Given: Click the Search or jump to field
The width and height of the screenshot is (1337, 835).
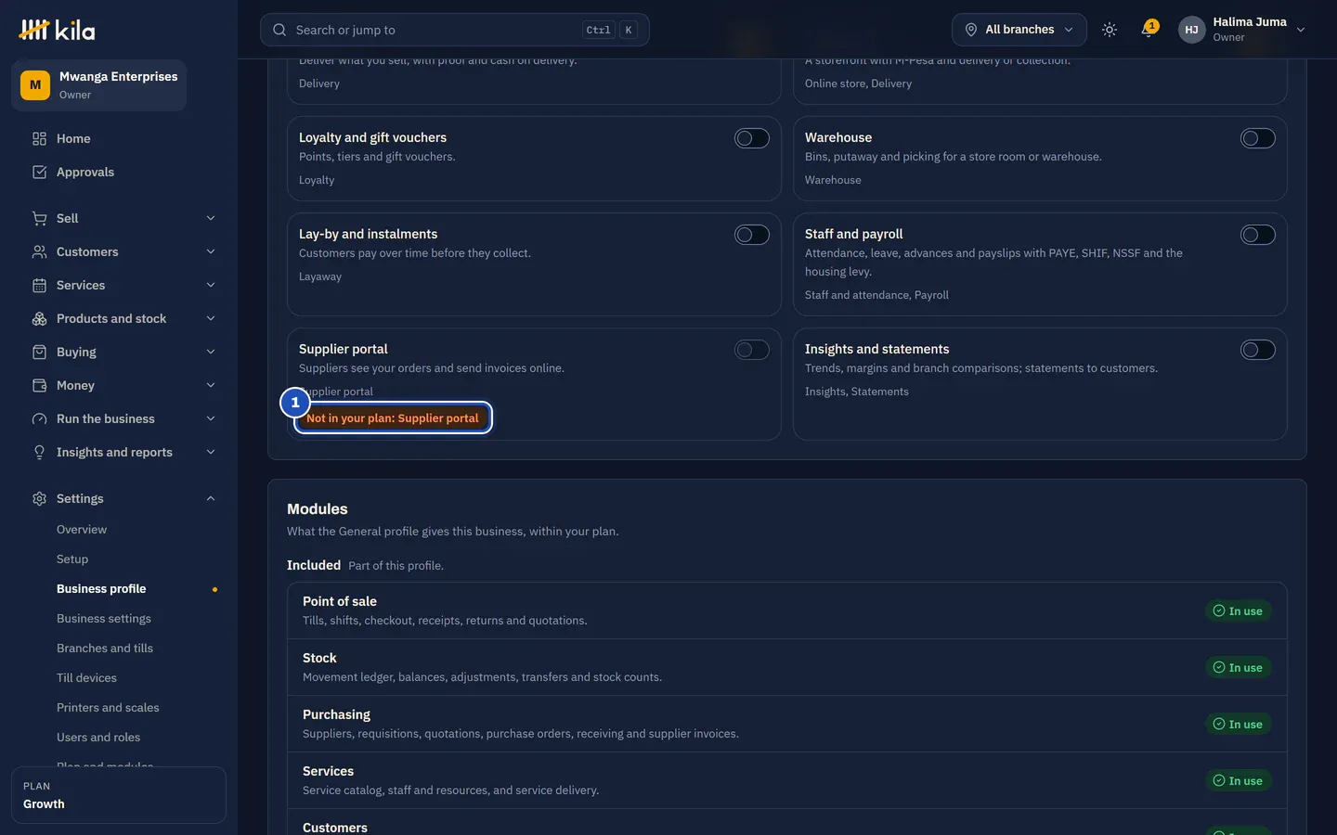Looking at the screenshot, I should click(x=454, y=30).
